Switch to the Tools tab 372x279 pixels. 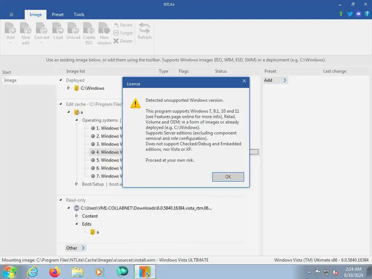click(x=79, y=15)
